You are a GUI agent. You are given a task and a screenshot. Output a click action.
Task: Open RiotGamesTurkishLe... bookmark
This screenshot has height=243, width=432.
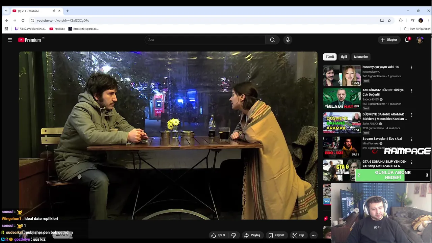[30, 29]
